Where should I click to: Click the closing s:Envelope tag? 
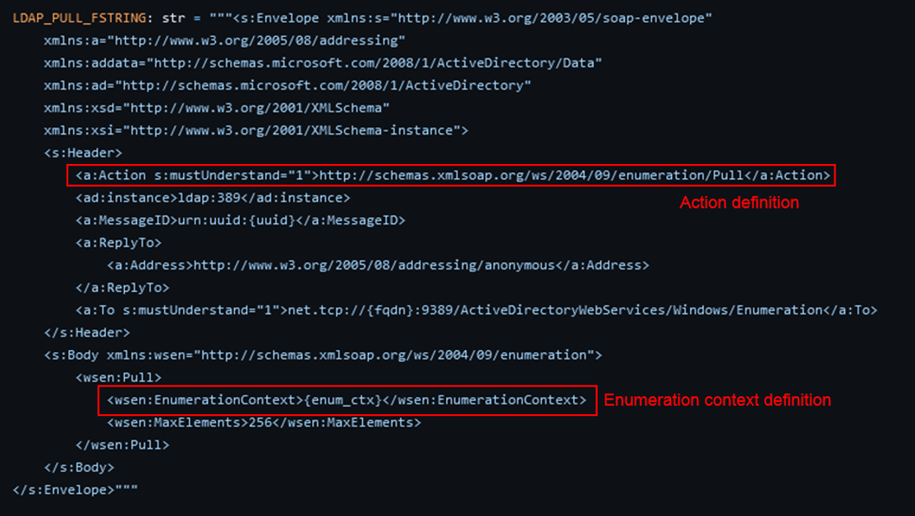63,490
